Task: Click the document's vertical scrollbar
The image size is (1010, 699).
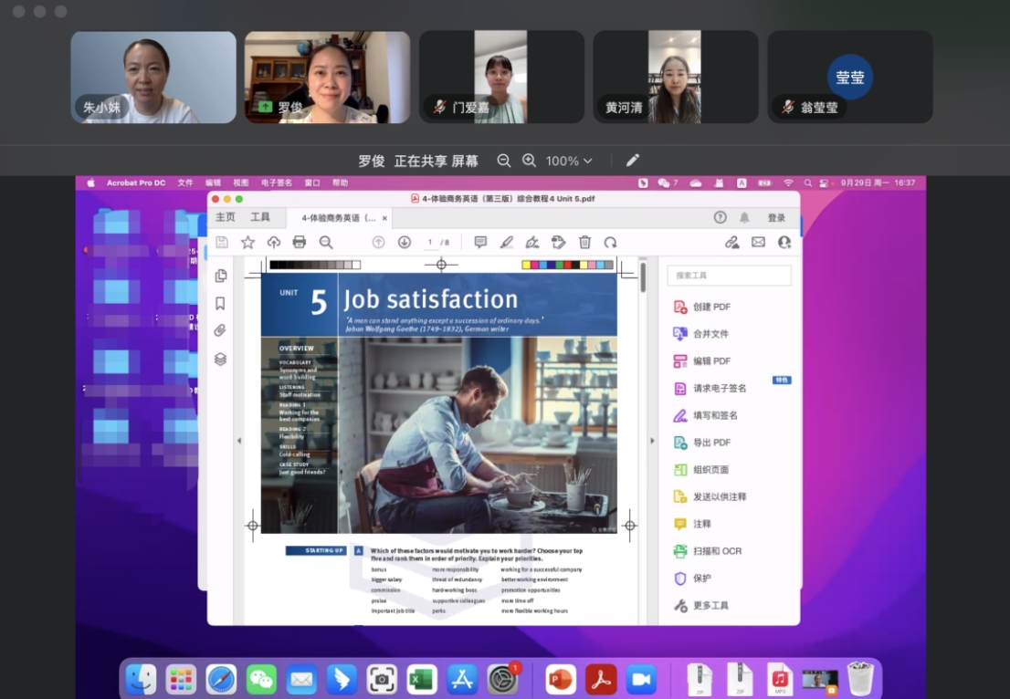Action: click(x=643, y=278)
